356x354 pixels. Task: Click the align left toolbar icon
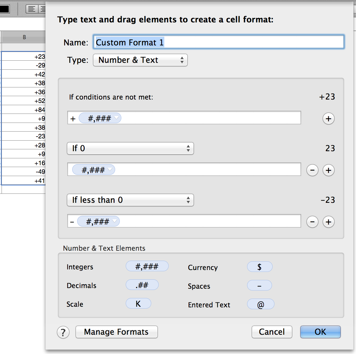31,9
